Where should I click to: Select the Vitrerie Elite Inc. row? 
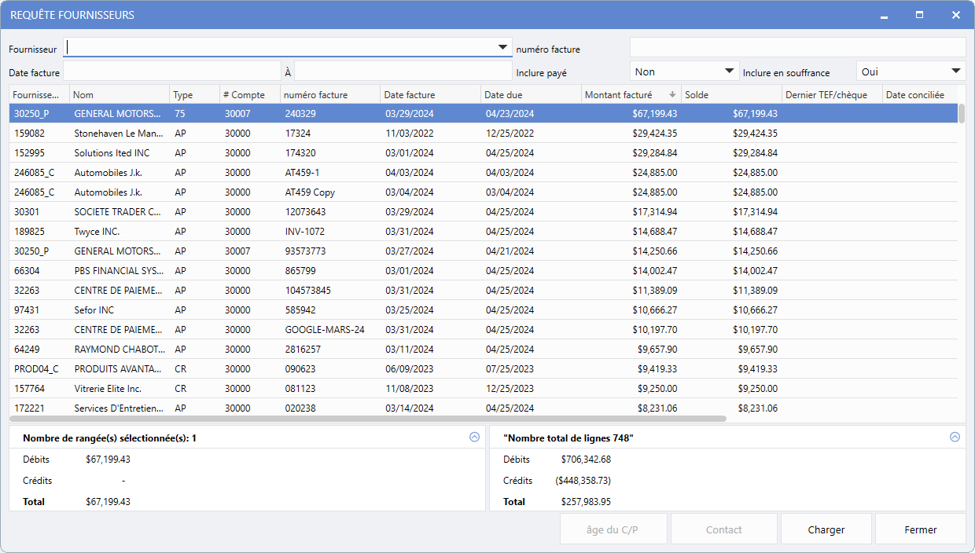(484, 389)
